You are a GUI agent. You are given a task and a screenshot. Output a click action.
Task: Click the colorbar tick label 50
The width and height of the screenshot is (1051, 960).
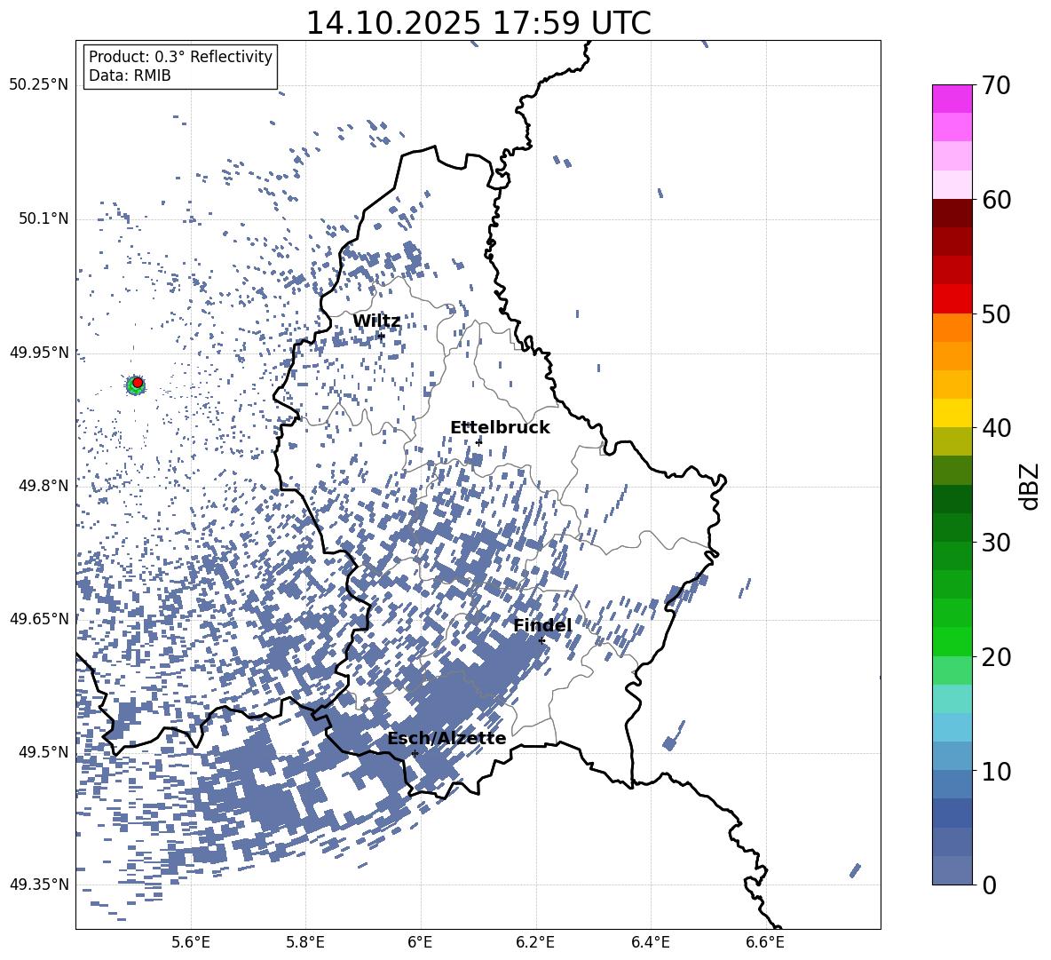point(995,313)
